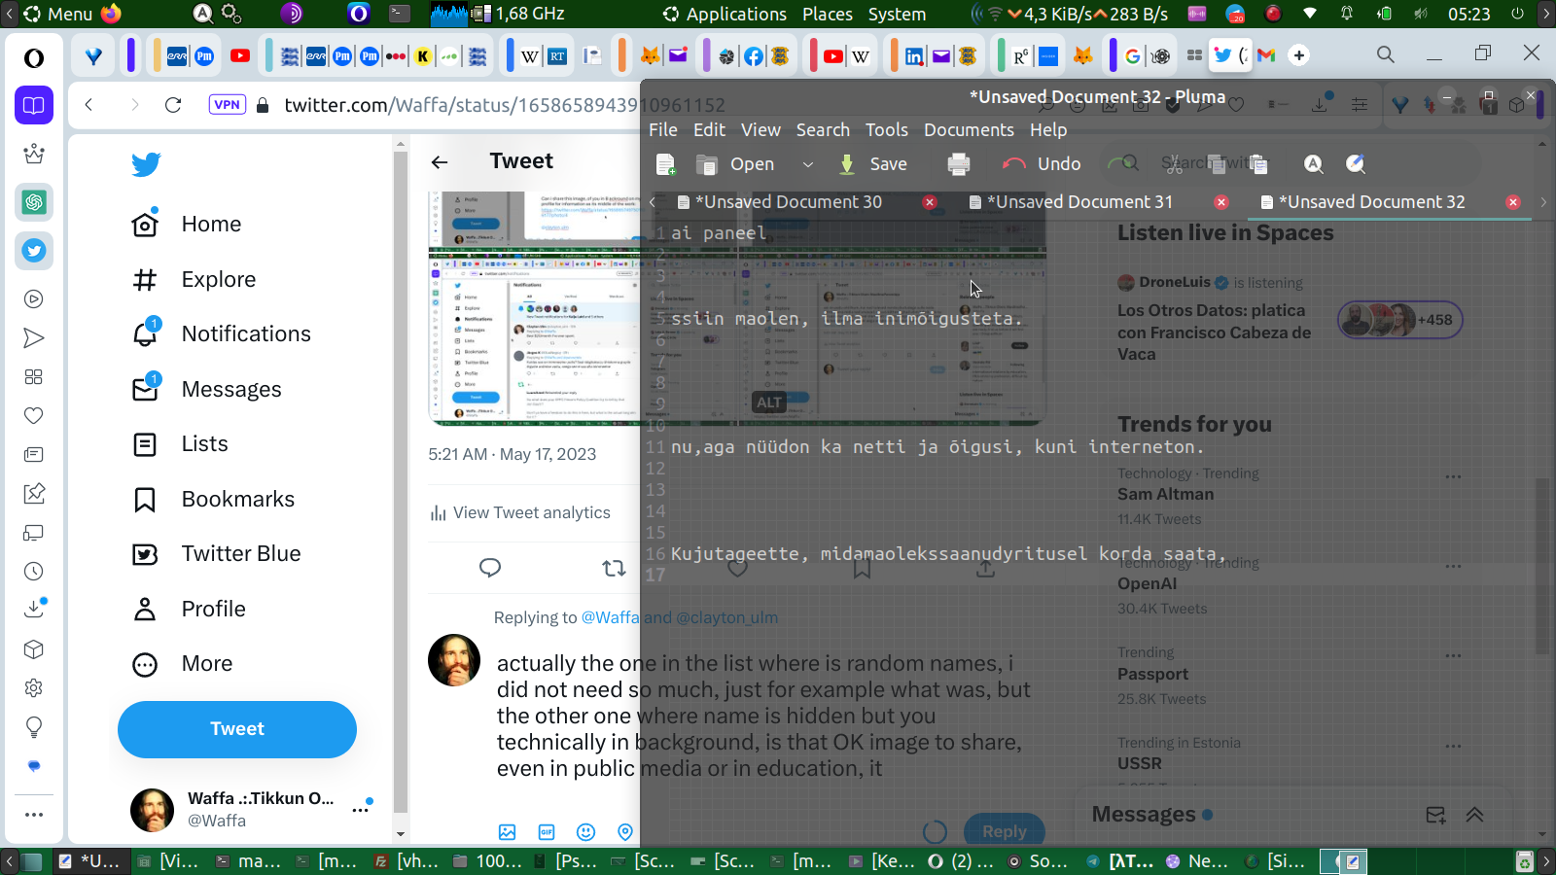The height and width of the screenshot is (875, 1556).
Task: Go to Twitter Notifications
Action: click(222, 334)
